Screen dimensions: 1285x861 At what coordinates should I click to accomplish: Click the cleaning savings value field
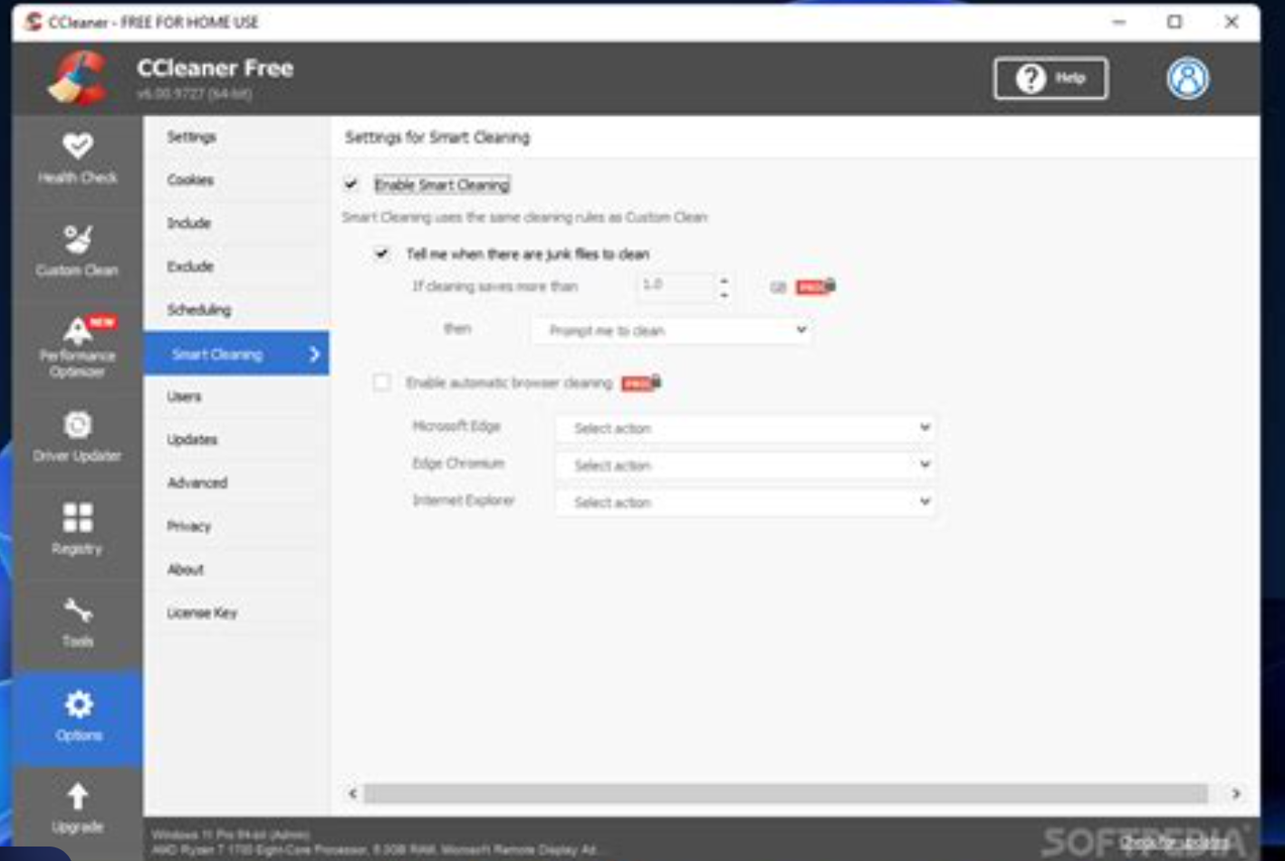click(x=676, y=286)
